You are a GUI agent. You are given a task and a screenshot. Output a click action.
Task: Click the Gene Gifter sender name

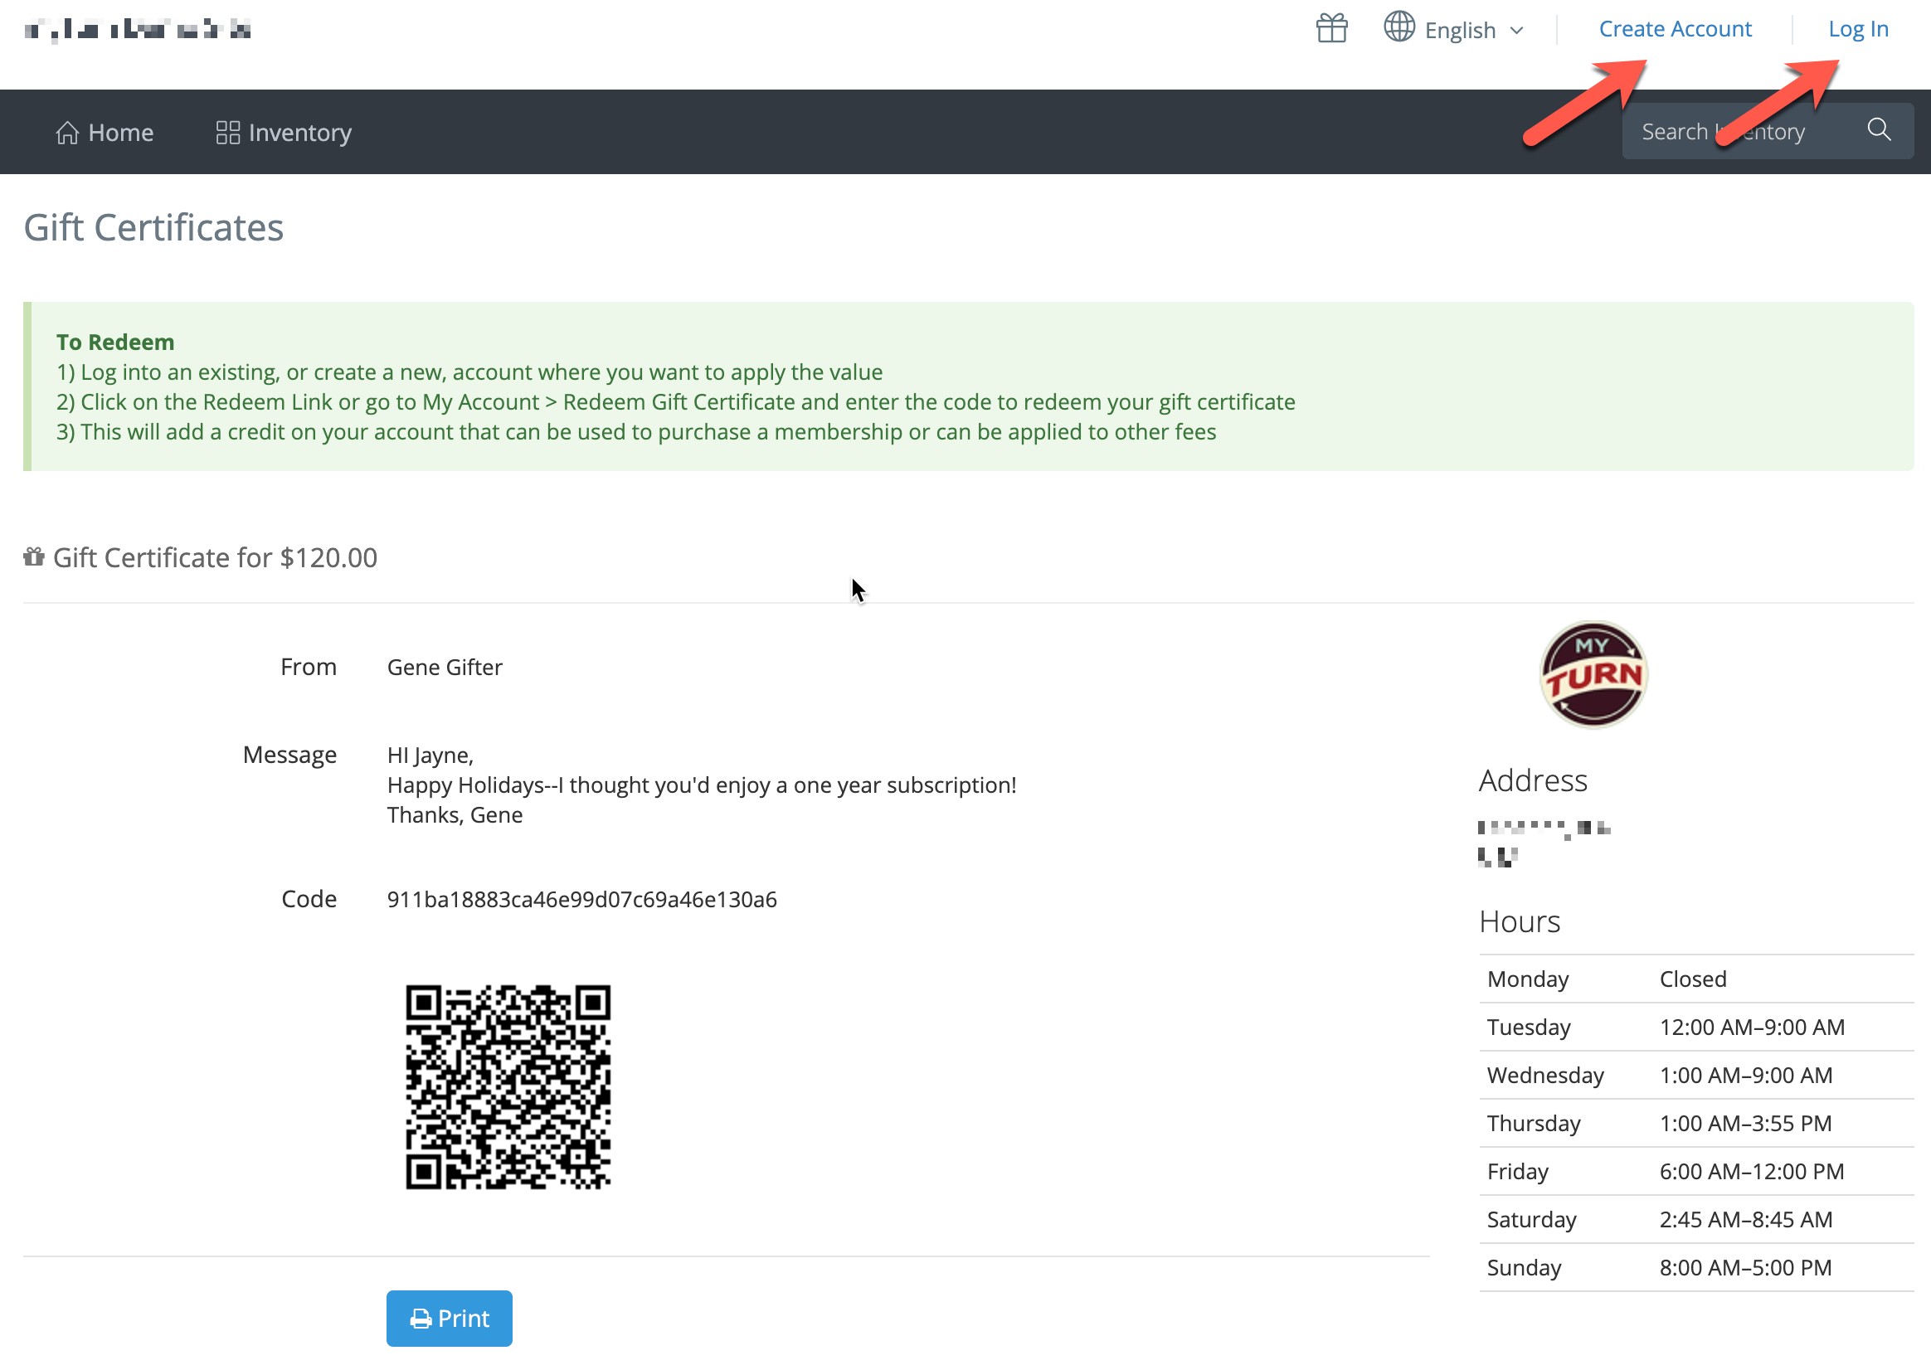(444, 668)
